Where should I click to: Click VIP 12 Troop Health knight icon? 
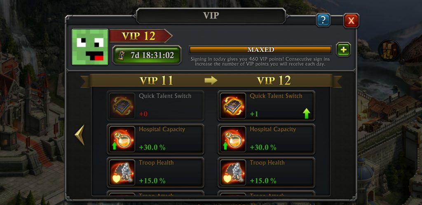233,172
